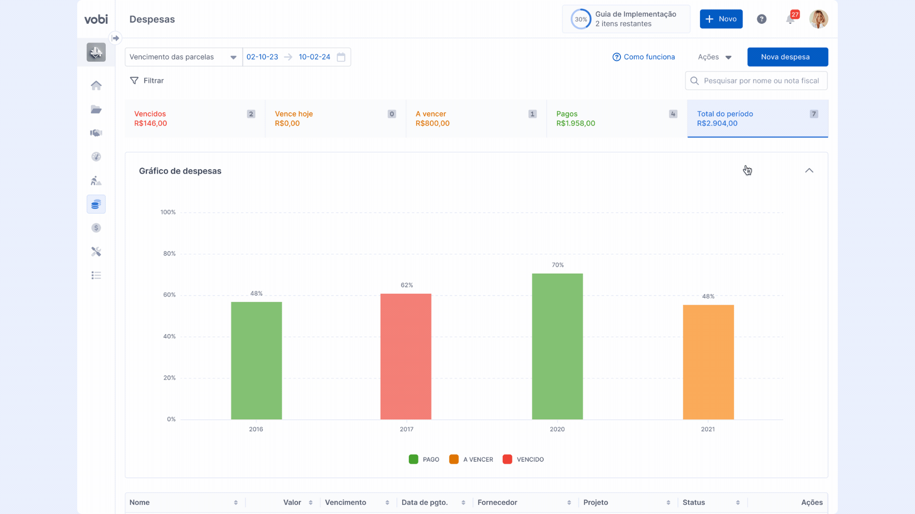Viewport: 915px width, 514px height.
Task: Select the Vencidos summary tab
Action: (194, 119)
